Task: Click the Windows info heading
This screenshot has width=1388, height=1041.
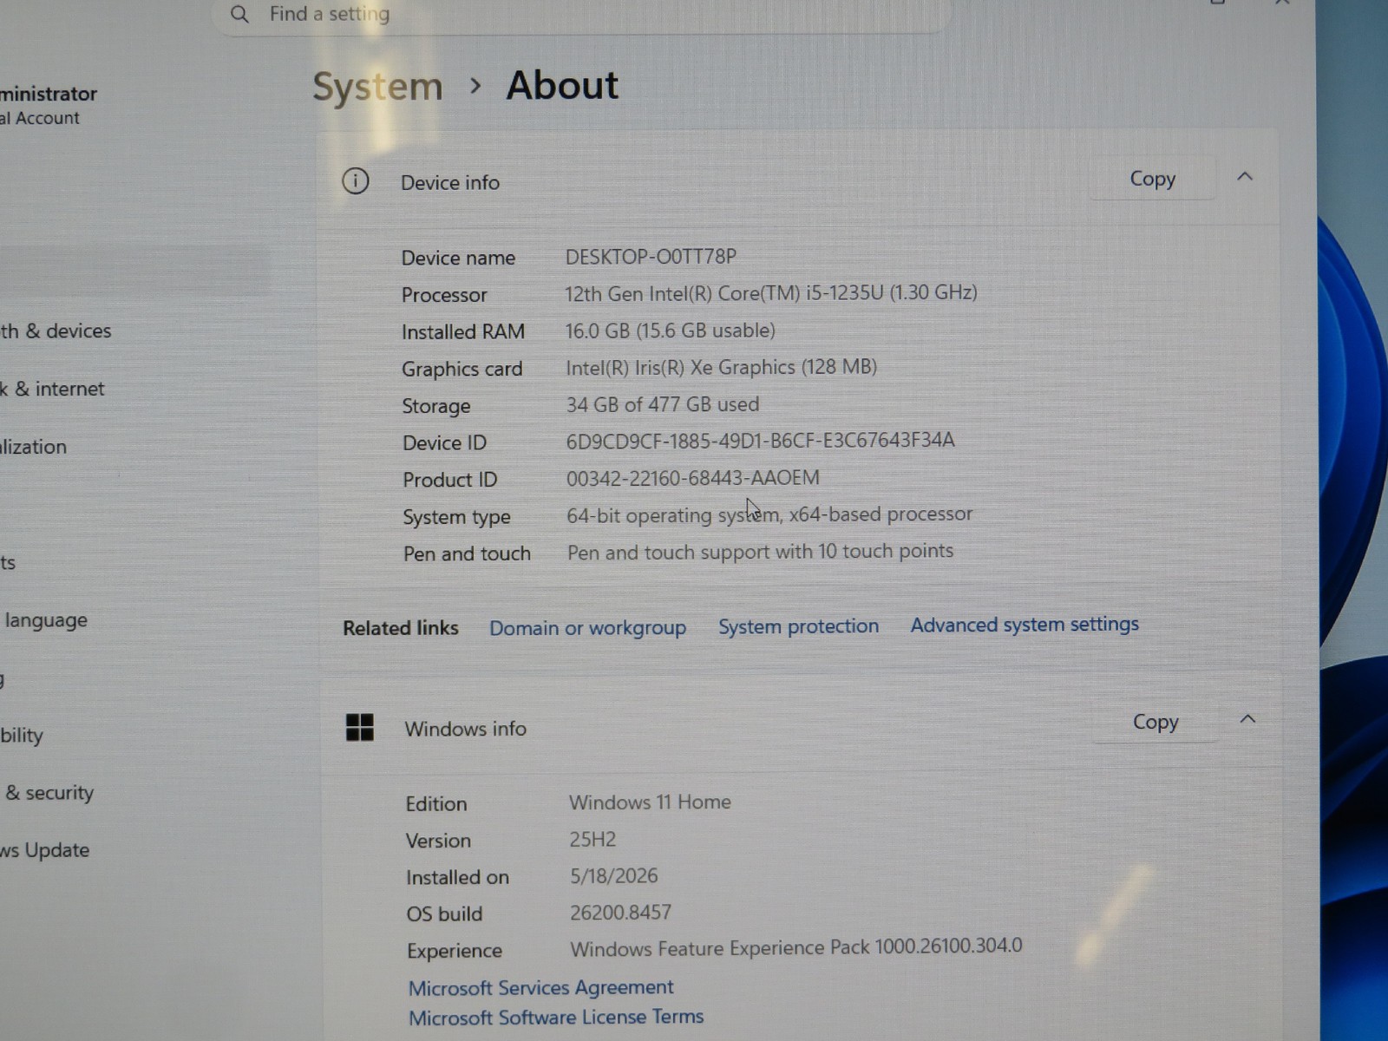Action: tap(466, 729)
